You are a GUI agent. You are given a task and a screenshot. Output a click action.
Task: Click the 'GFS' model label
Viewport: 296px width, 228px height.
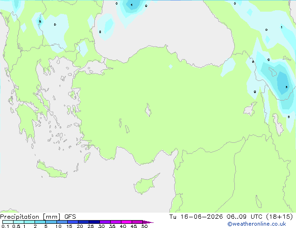click(x=70, y=217)
